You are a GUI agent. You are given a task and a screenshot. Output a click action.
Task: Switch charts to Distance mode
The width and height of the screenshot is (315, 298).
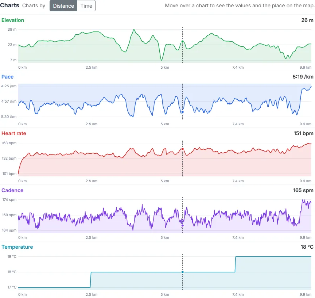tap(63, 6)
